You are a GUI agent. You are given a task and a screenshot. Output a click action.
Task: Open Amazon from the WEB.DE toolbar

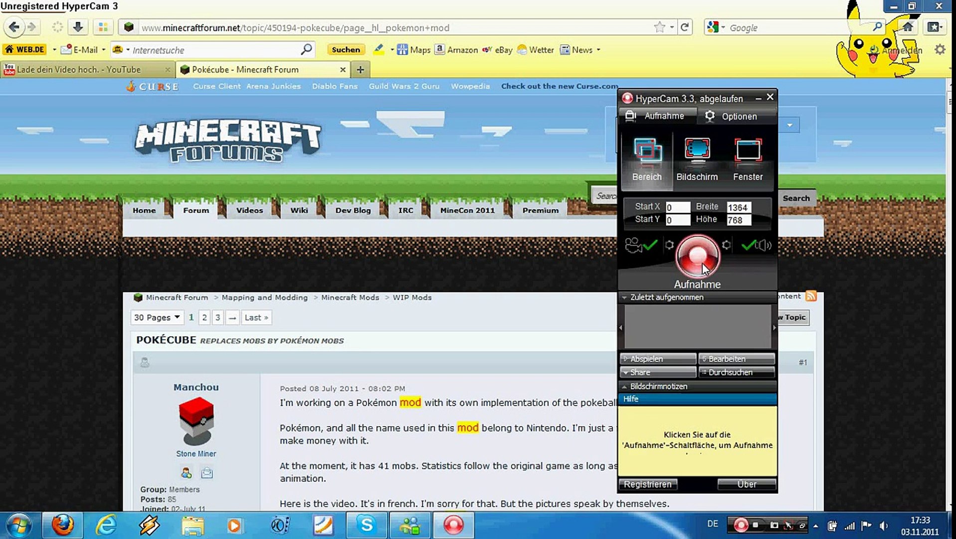(x=456, y=49)
